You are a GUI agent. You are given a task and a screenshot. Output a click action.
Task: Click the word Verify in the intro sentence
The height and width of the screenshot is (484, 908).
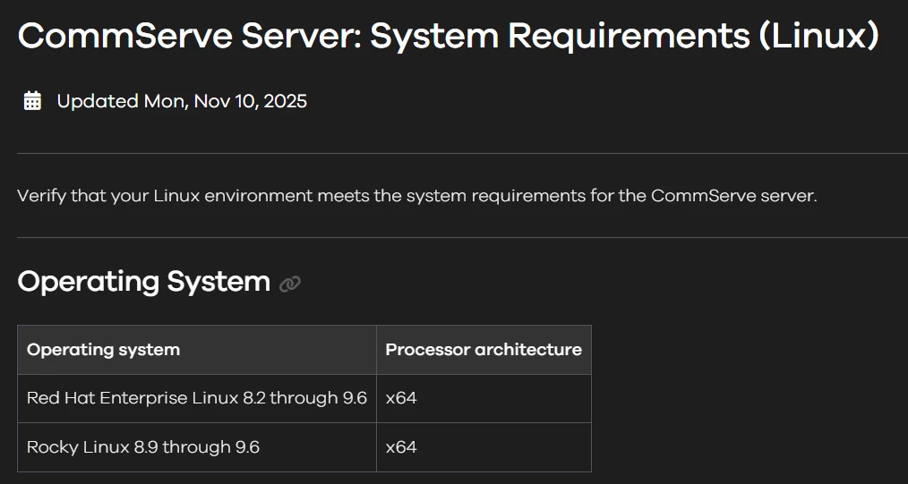(x=40, y=195)
